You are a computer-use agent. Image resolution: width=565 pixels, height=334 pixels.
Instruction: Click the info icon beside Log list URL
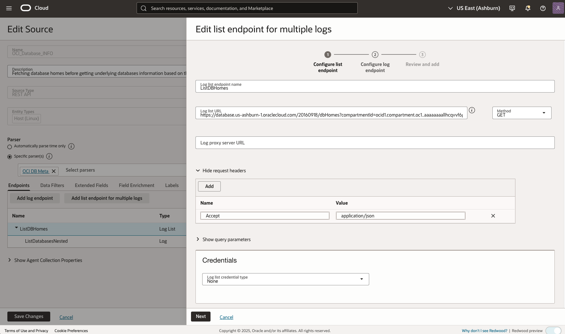point(473,110)
